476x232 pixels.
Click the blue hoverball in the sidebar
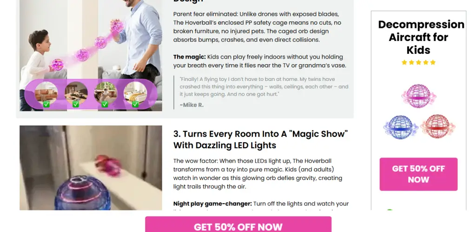[x=400, y=127]
